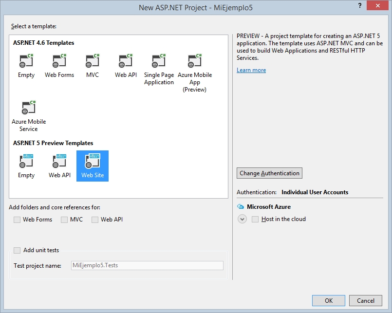Image resolution: width=392 pixels, height=313 pixels.
Task: Pick the ASP.NET 4.6 Web API template
Action: pos(126,66)
